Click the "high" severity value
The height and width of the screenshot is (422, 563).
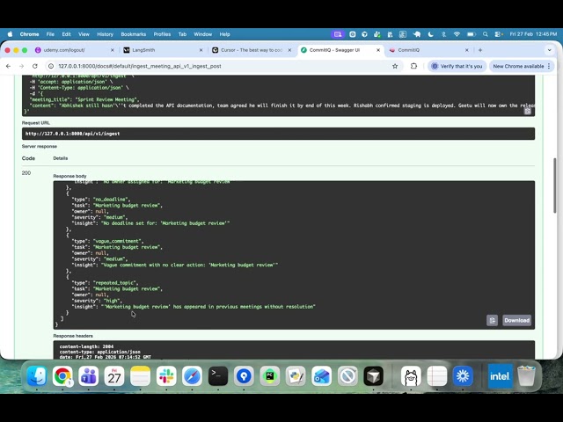113,301
